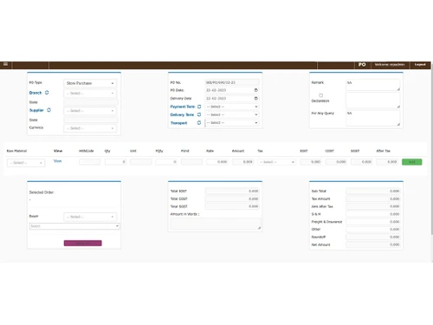
Task: Click the Transport label link
Action: 178,123
